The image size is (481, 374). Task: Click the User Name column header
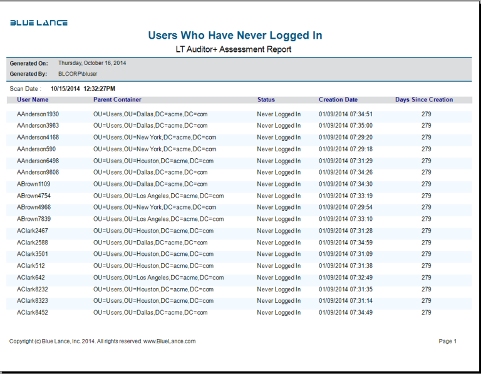(x=33, y=99)
